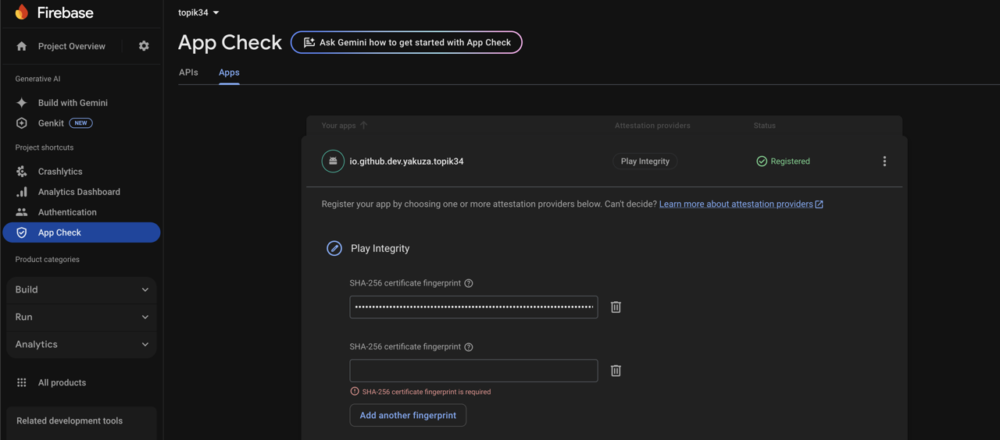Click the Genkit hexagon icon
Screen dimensions: 1000x440
[x=22, y=123]
